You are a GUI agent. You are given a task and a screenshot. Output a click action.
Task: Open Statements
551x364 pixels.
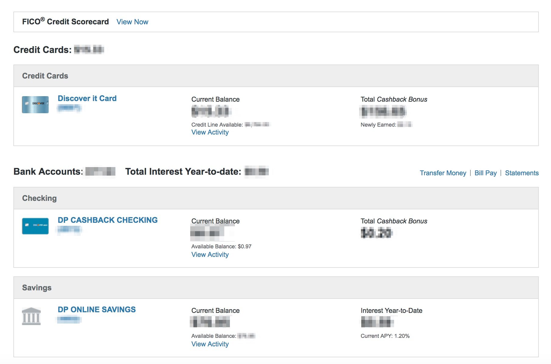[x=522, y=173]
